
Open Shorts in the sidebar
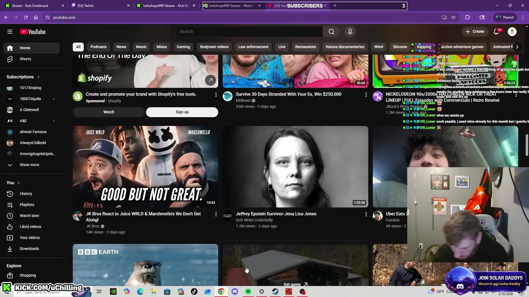click(x=31, y=59)
